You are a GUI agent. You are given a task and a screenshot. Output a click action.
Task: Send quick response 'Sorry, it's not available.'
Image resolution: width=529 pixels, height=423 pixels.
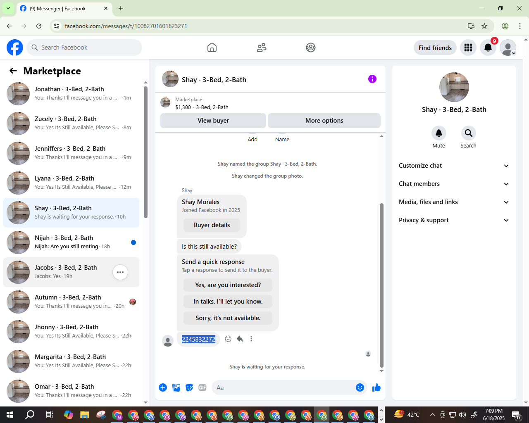(x=228, y=318)
